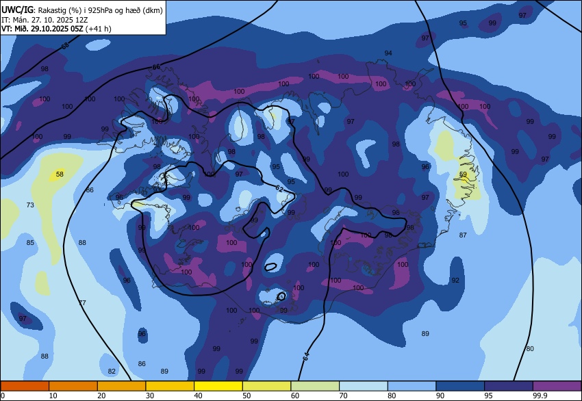The width and height of the screenshot is (582, 401).
Task: Click the '70' tick label on the legend
Action: pyautogui.click(x=343, y=396)
